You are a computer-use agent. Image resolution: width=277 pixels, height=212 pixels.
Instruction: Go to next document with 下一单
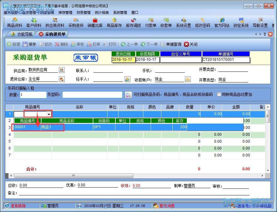(x=149, y=44)
